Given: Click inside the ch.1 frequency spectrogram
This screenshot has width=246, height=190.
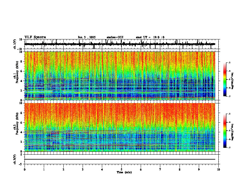Looking at the screenshot, I should [x=120, y=76].
